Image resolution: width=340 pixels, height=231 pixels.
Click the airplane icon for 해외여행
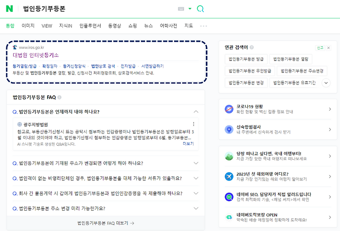click(x=229, y=177)
